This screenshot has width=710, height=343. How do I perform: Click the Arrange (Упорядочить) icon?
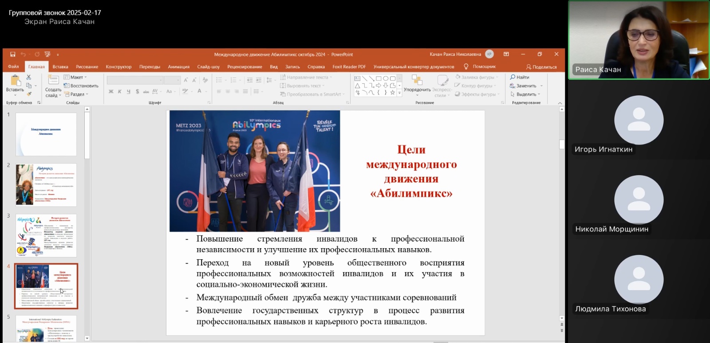(x=417, y=80)
